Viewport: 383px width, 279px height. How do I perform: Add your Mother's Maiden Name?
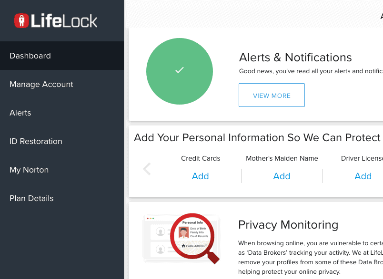(282, 176)
